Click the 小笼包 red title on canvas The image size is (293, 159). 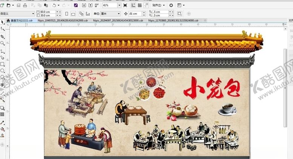tap(212, 88)
